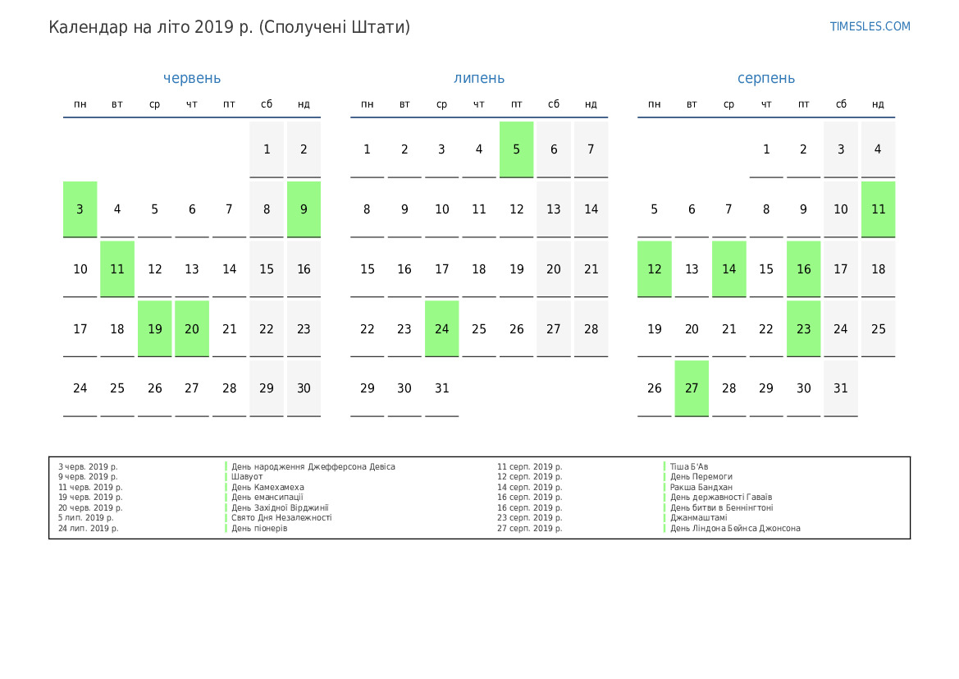
Task: Click day 30 in червень
Action: (304, 388)
